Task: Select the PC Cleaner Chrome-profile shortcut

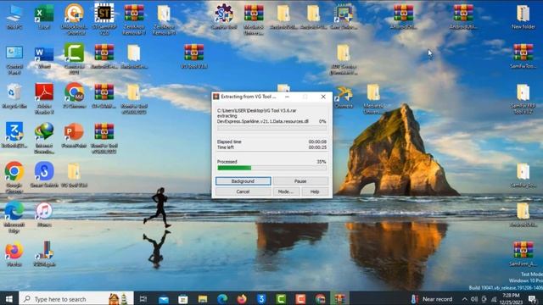Action: click(74, 96)
